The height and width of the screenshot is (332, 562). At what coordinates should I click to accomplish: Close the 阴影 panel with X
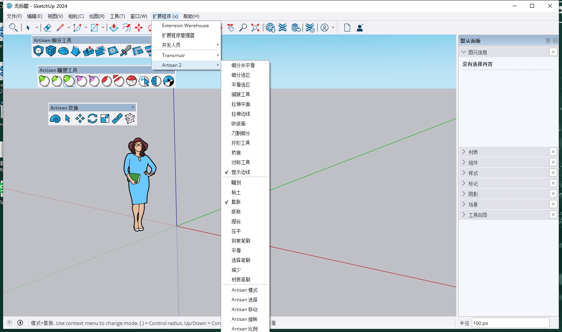553,193
